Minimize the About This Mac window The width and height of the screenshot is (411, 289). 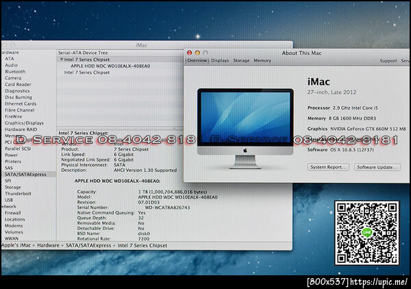tap(197, 53)
